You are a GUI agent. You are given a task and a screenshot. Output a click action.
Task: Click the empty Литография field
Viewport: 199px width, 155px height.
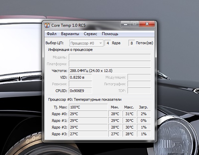point(139,84)
